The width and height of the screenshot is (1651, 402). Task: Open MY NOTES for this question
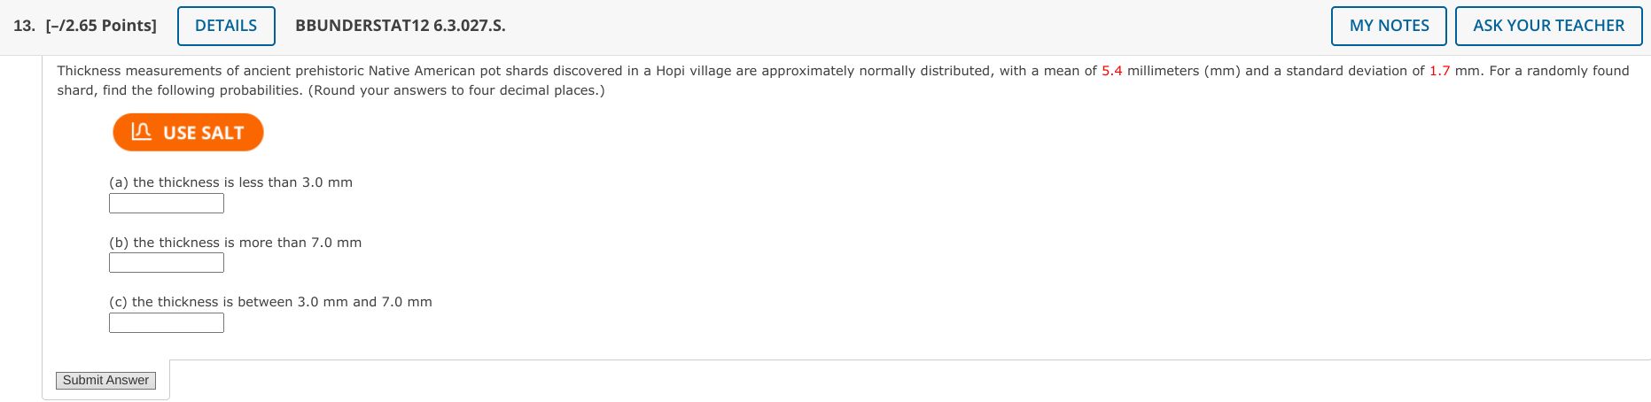click(1389, 26)
